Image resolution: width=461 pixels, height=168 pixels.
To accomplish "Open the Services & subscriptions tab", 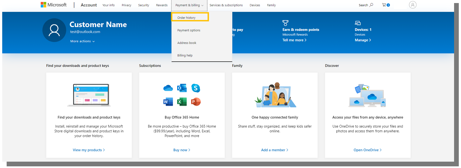I will coord(226,5).
